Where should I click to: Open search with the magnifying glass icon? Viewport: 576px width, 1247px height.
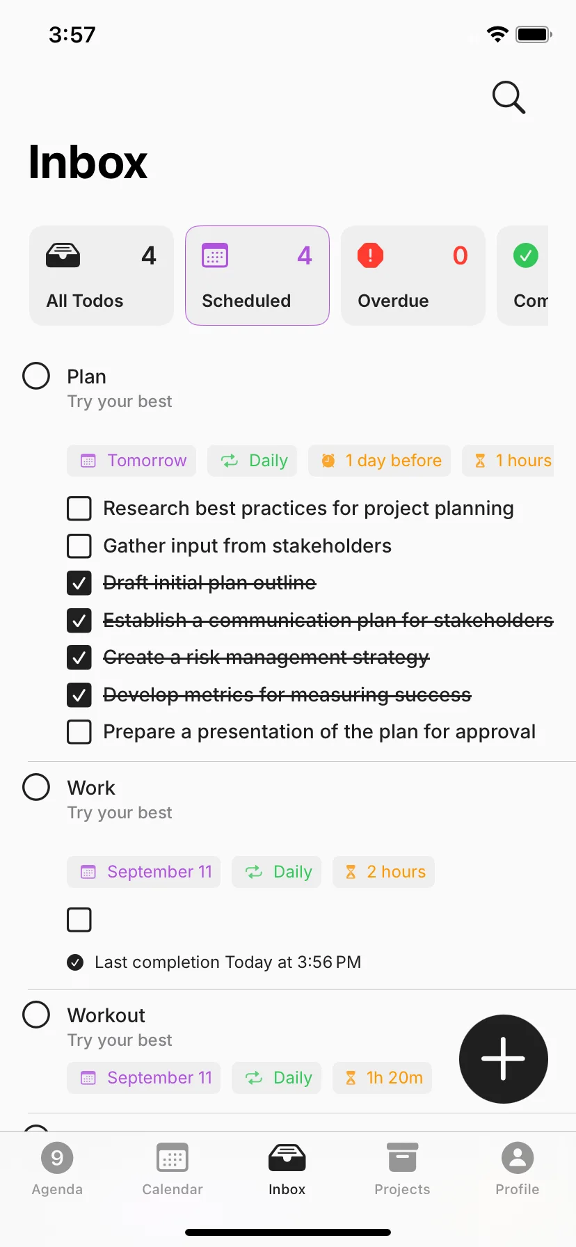point(509,97)
